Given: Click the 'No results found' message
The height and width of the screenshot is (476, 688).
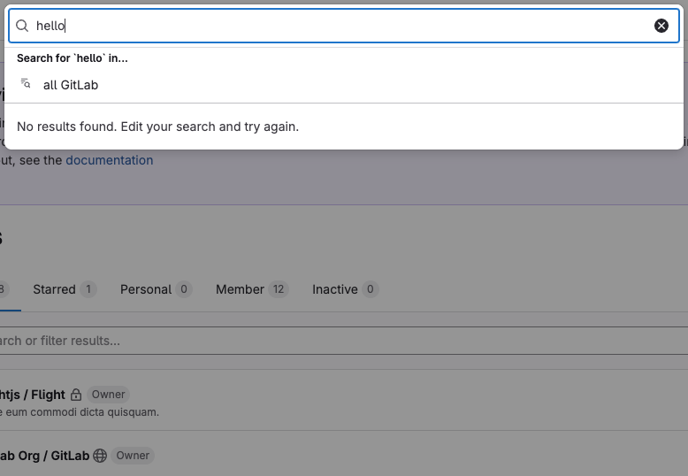Looking at the screenshot, I should click(158, 127).
